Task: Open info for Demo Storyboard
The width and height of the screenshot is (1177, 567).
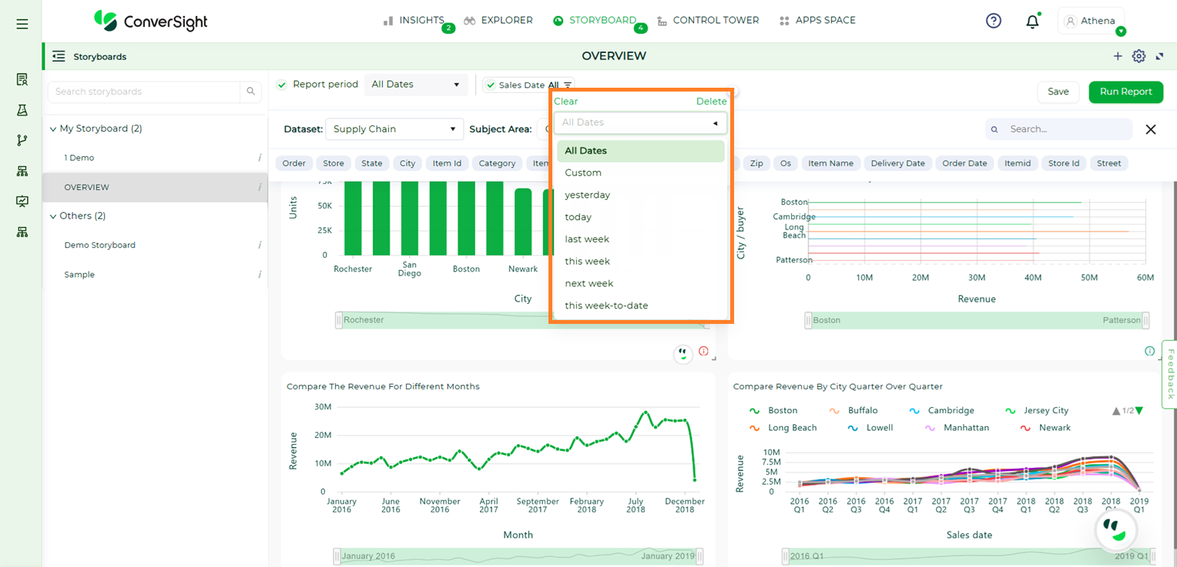Action: point(260,245)
